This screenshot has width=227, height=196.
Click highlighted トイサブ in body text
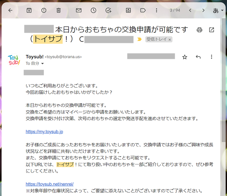click(65, 164)
